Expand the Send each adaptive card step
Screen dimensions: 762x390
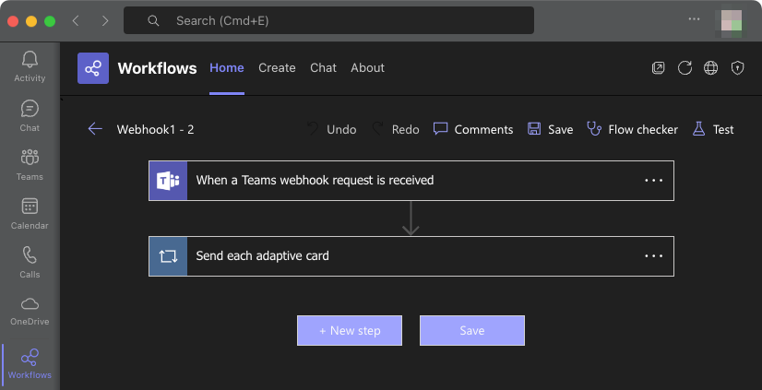point(411,256)
